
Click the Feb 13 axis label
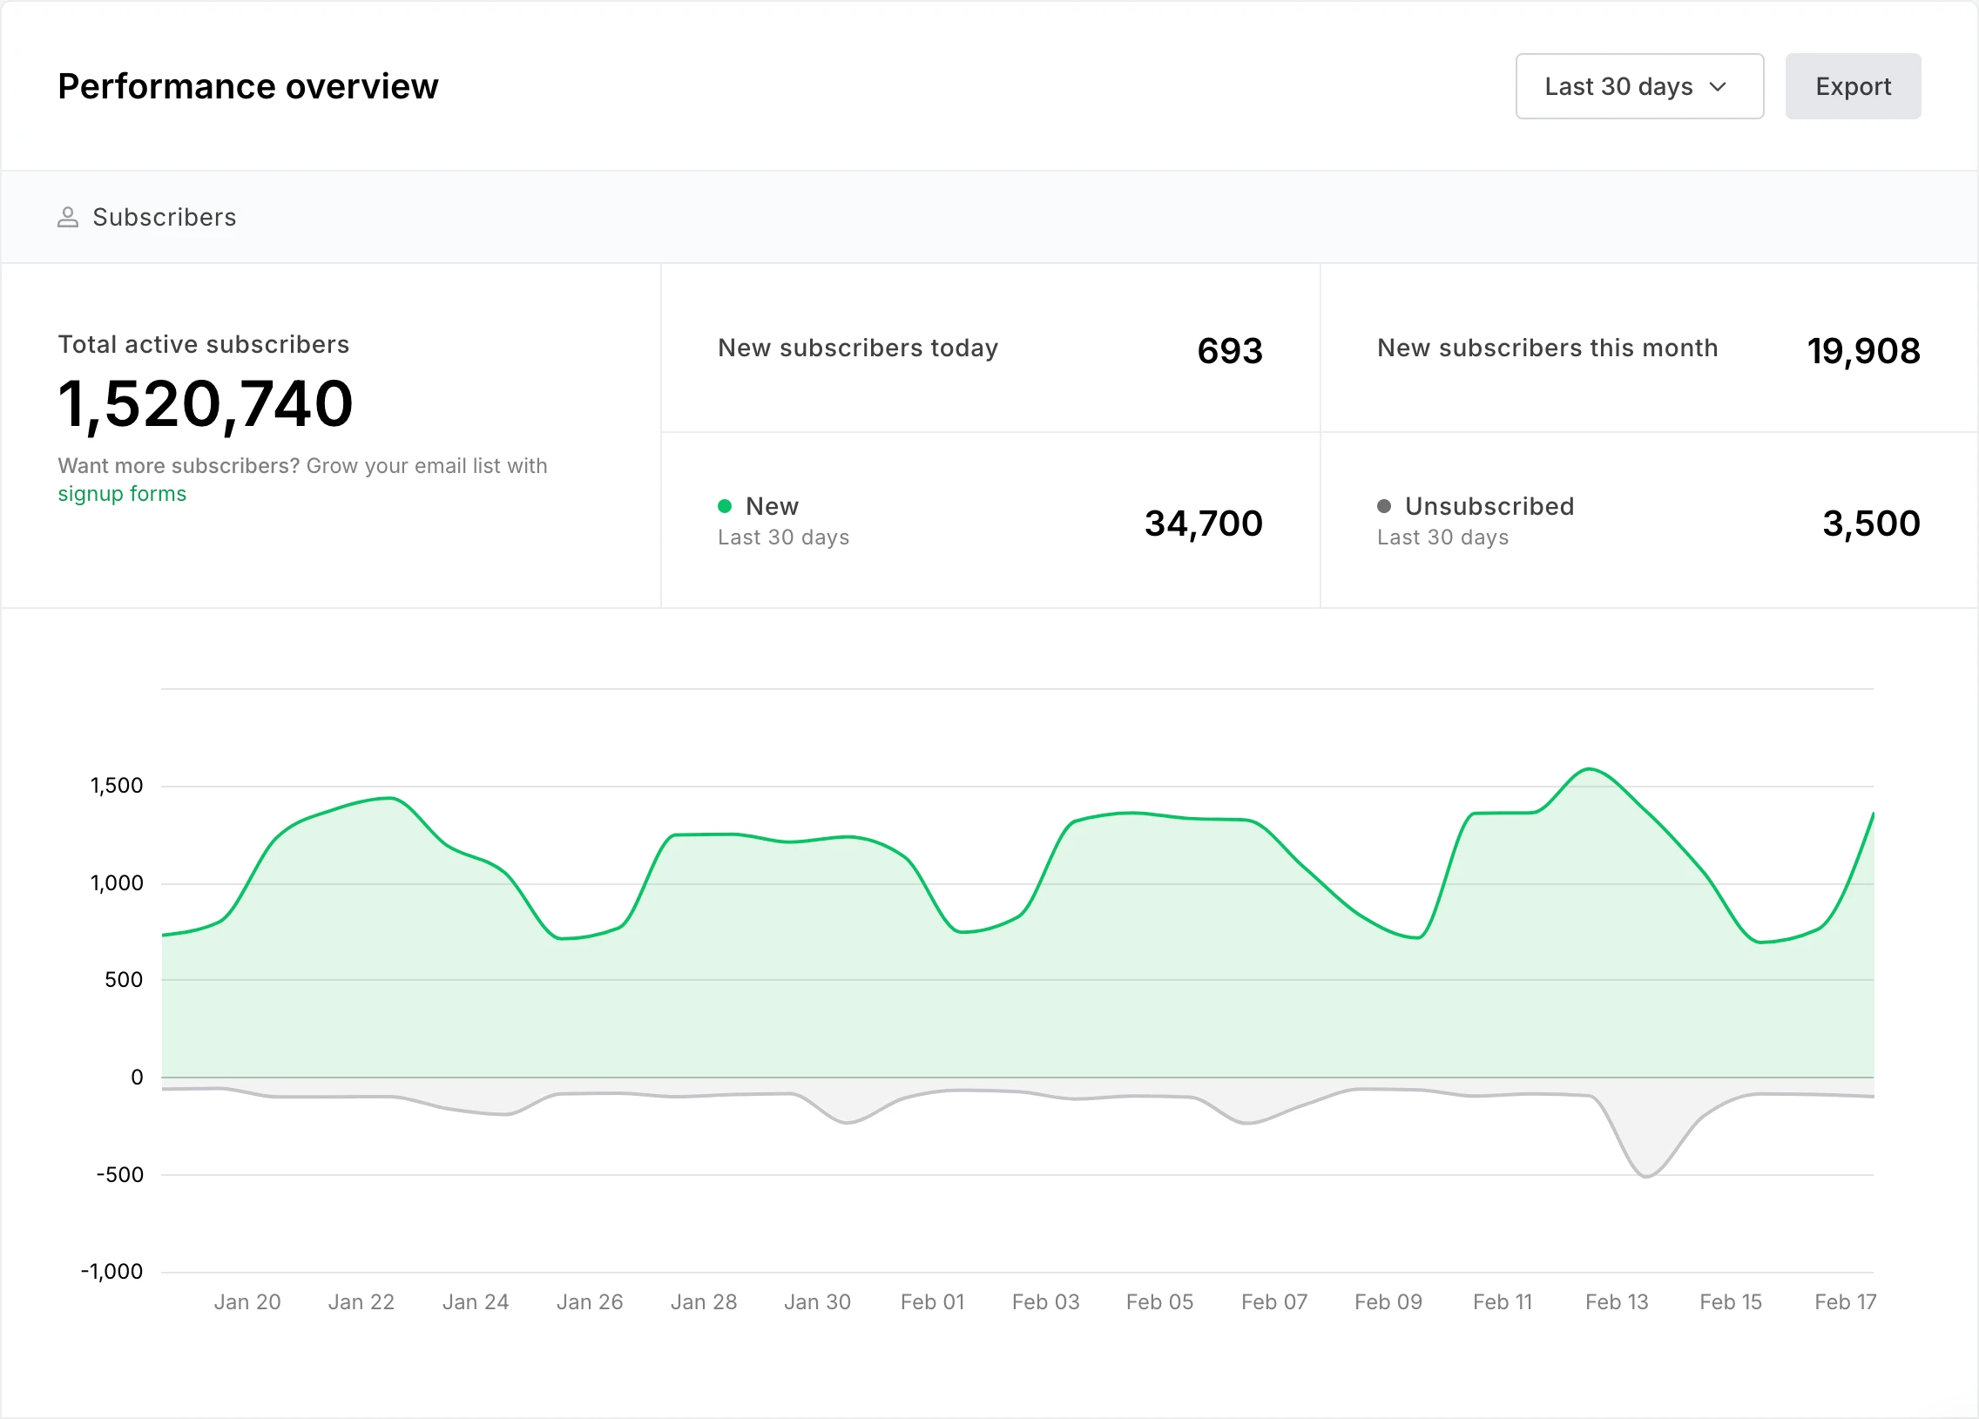pos(1617,1302)
